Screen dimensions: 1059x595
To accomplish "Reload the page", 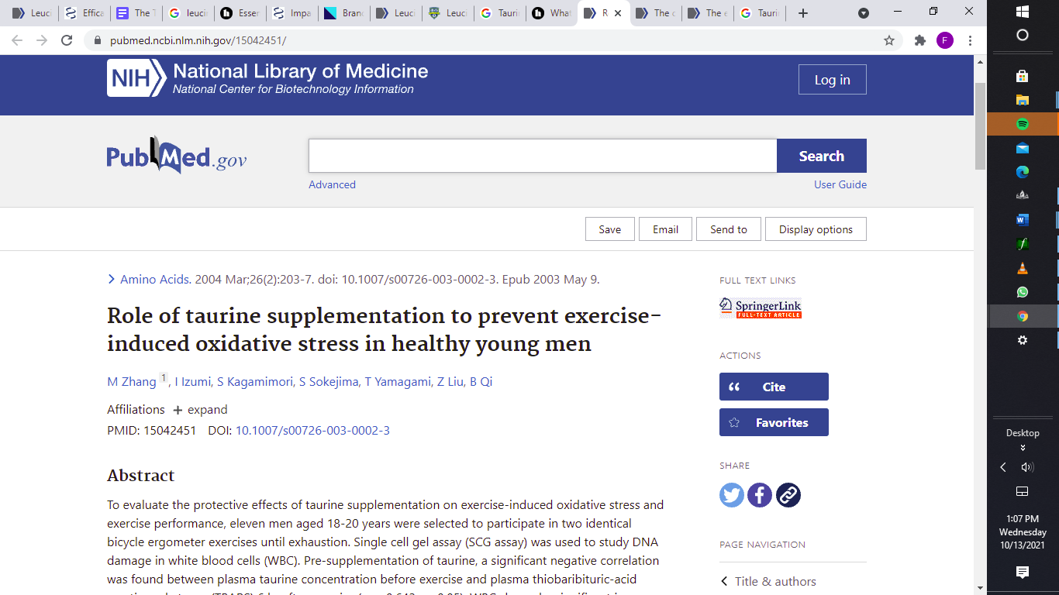I will pyautogui.click(x=67, y=40).
